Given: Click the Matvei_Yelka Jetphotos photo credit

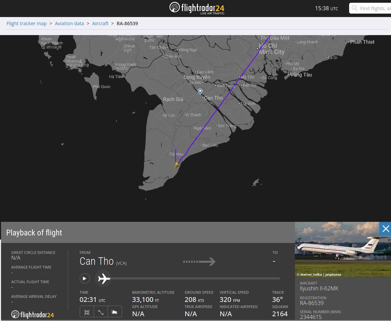Looking at the screenshot, I should pos(319,274).
